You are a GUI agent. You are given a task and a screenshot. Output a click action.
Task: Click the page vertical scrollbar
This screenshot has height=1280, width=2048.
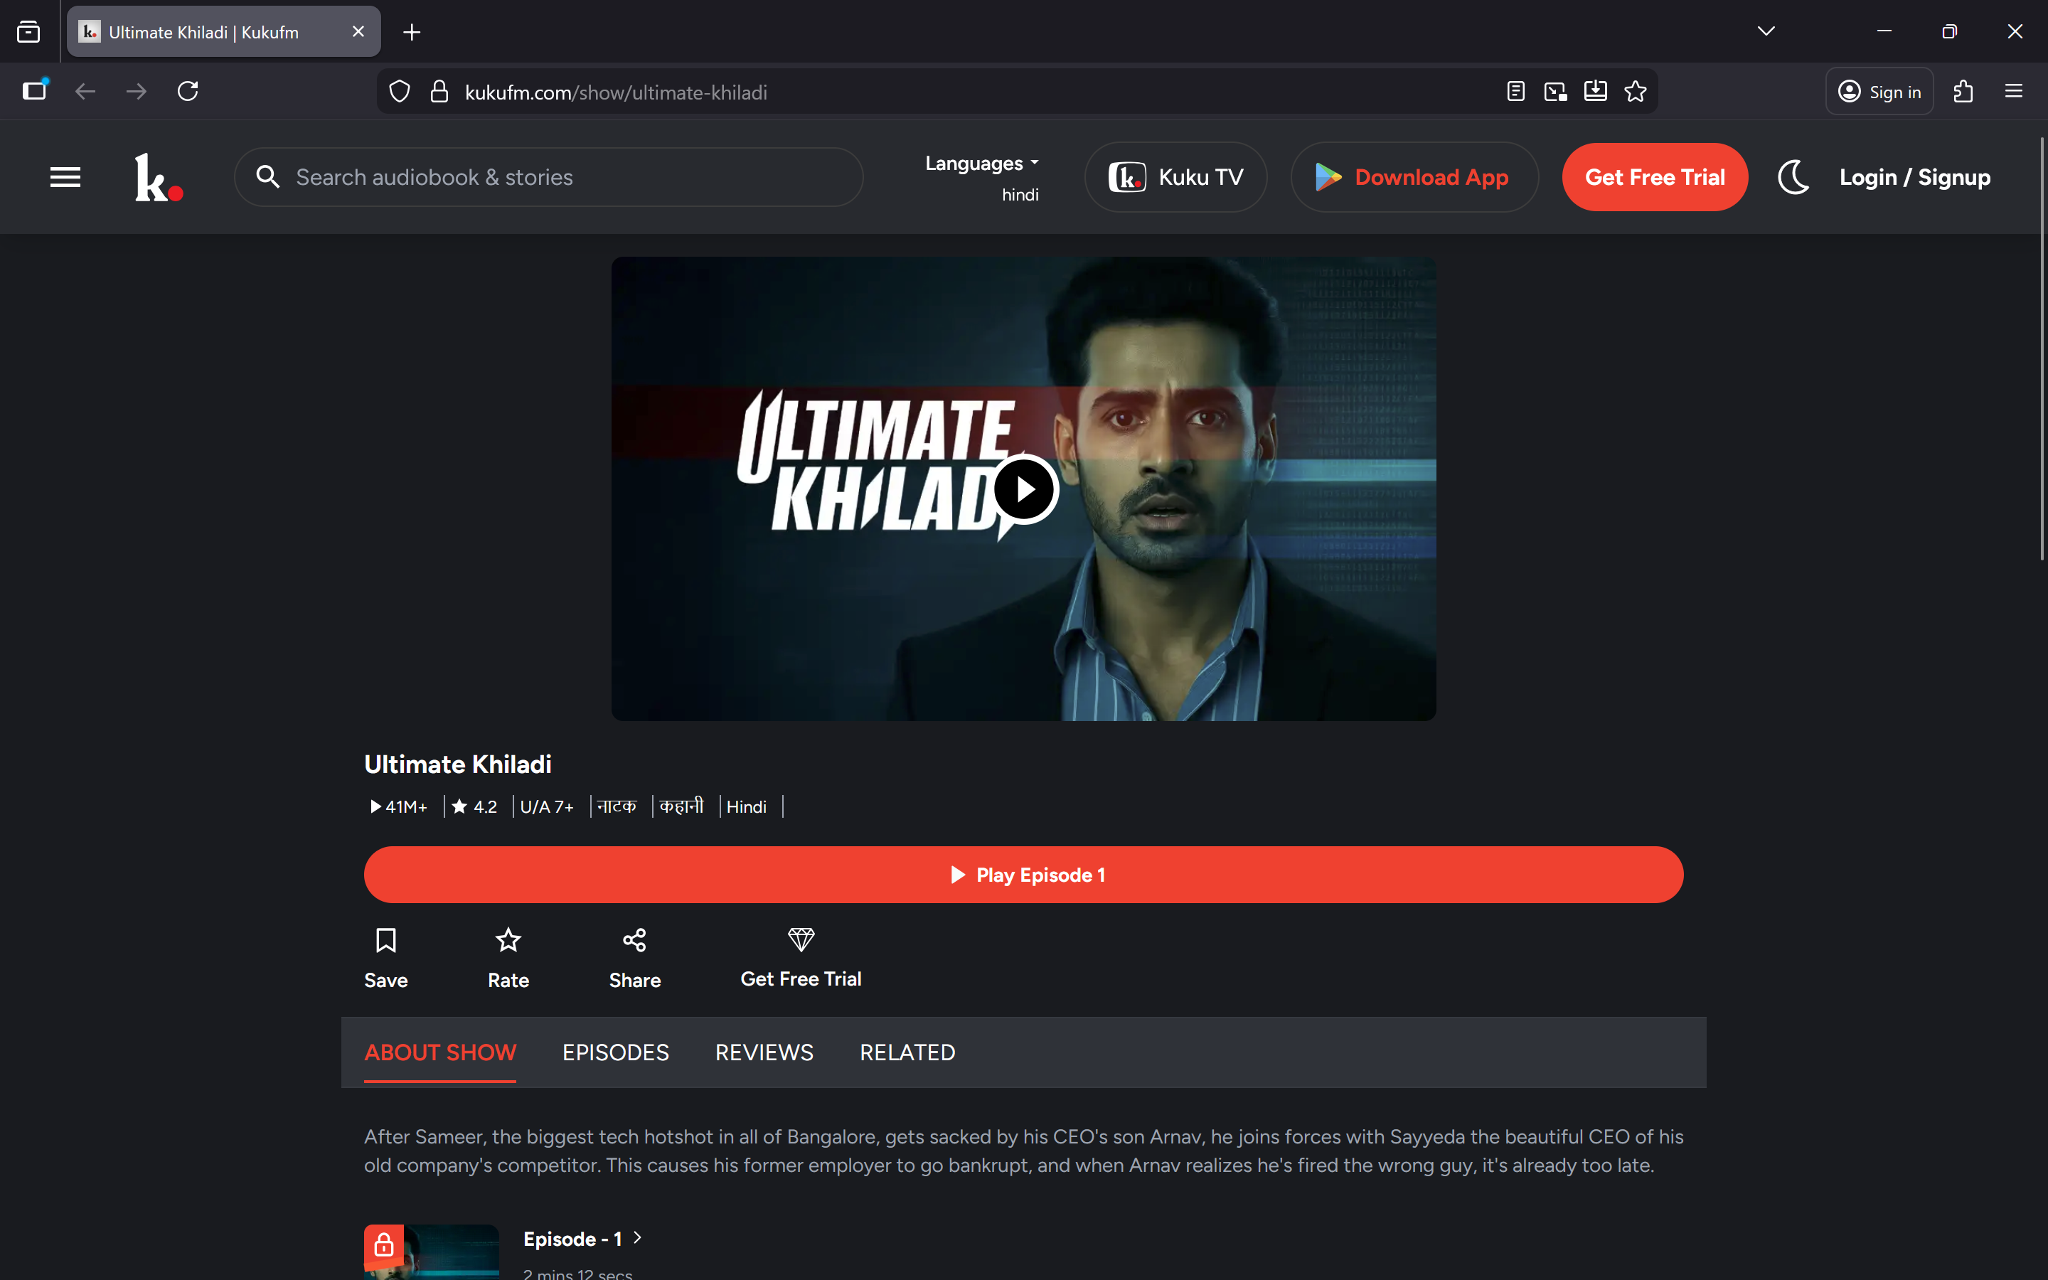[x=2041, y=347]
